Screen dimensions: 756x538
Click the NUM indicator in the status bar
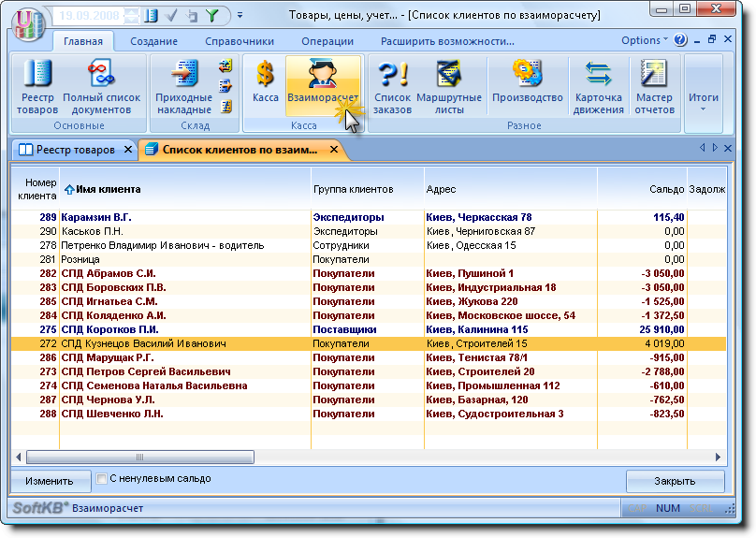click(668, 508)
